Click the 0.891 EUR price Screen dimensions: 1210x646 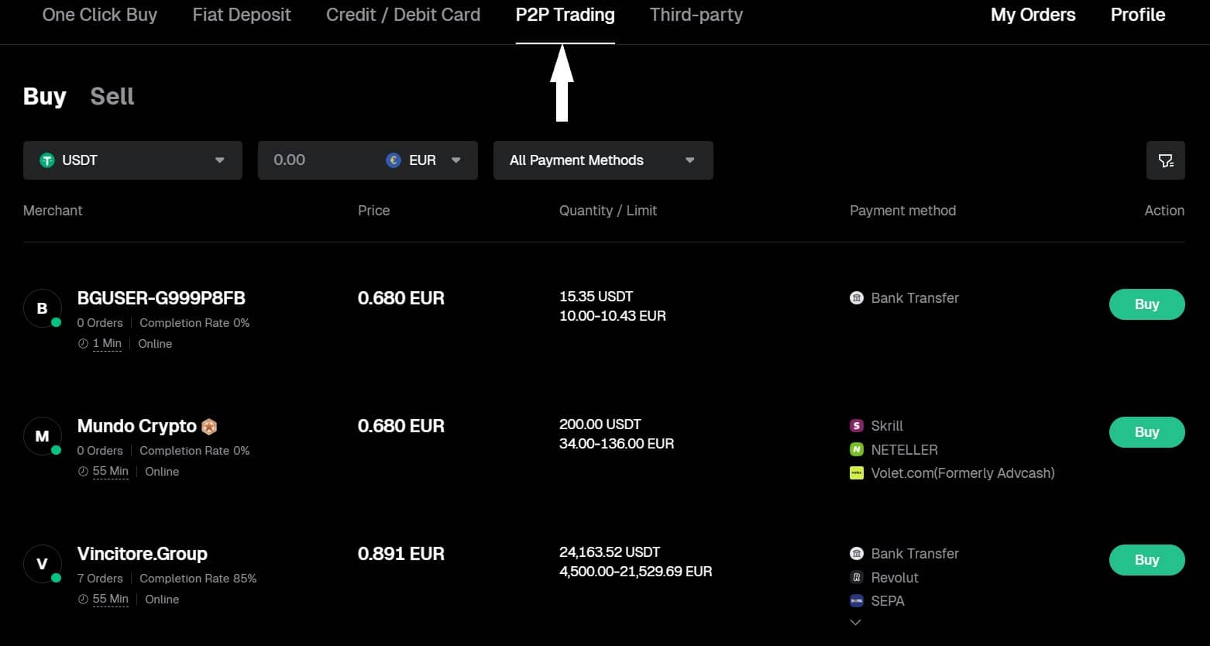[x=401, y=554]
